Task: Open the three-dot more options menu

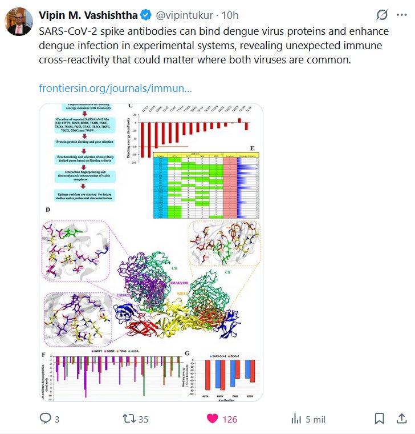Action: coord(402,15)
